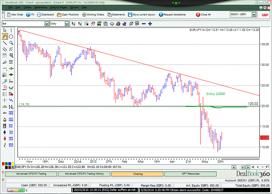Pick the yellow color swatch

(x=13, y=164)
